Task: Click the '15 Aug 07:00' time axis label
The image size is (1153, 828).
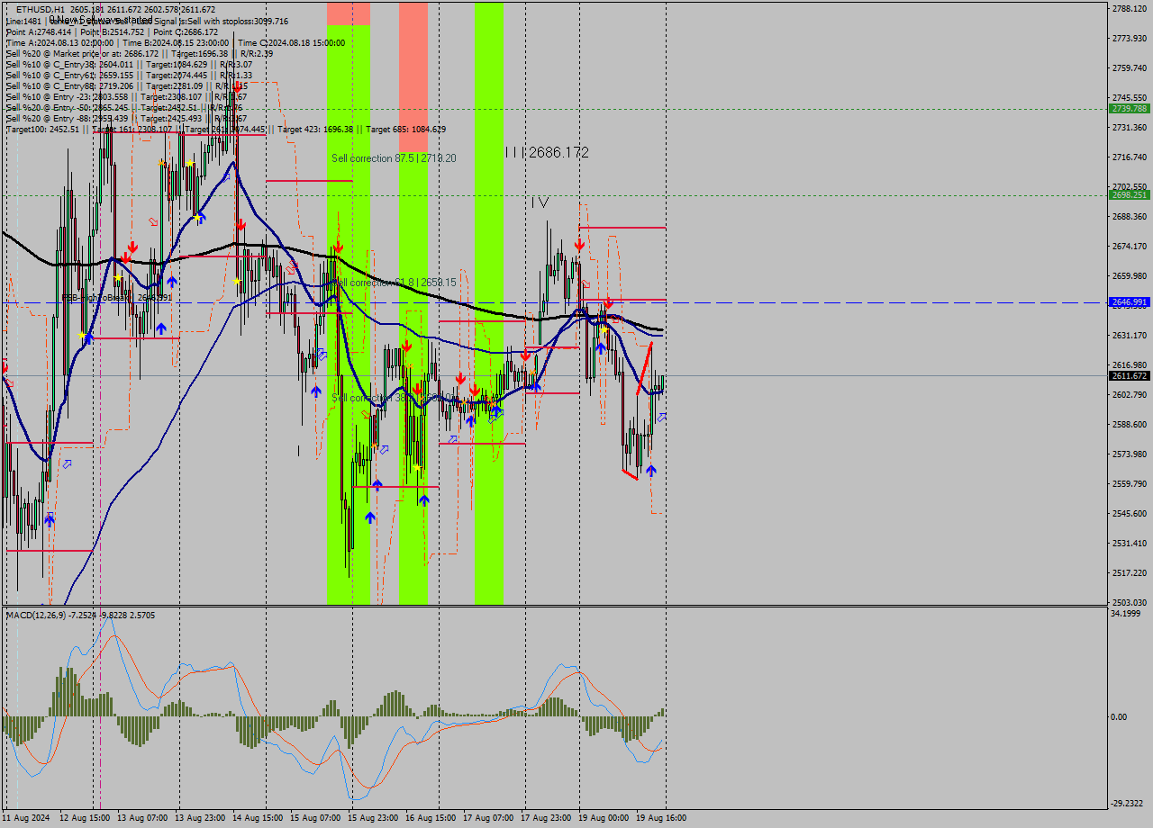Action: tap(315, 818)
